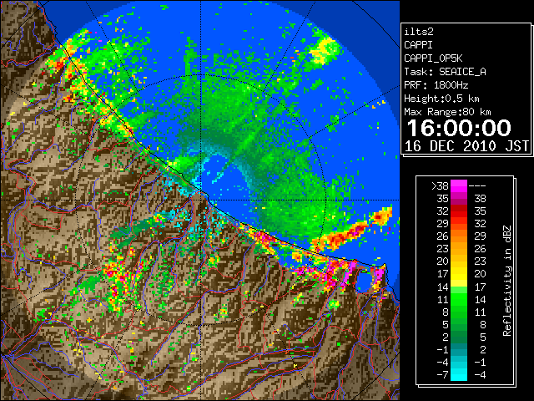Click the '---' legend value
This screenshot has width=534, height=401.
click(477, 185)
